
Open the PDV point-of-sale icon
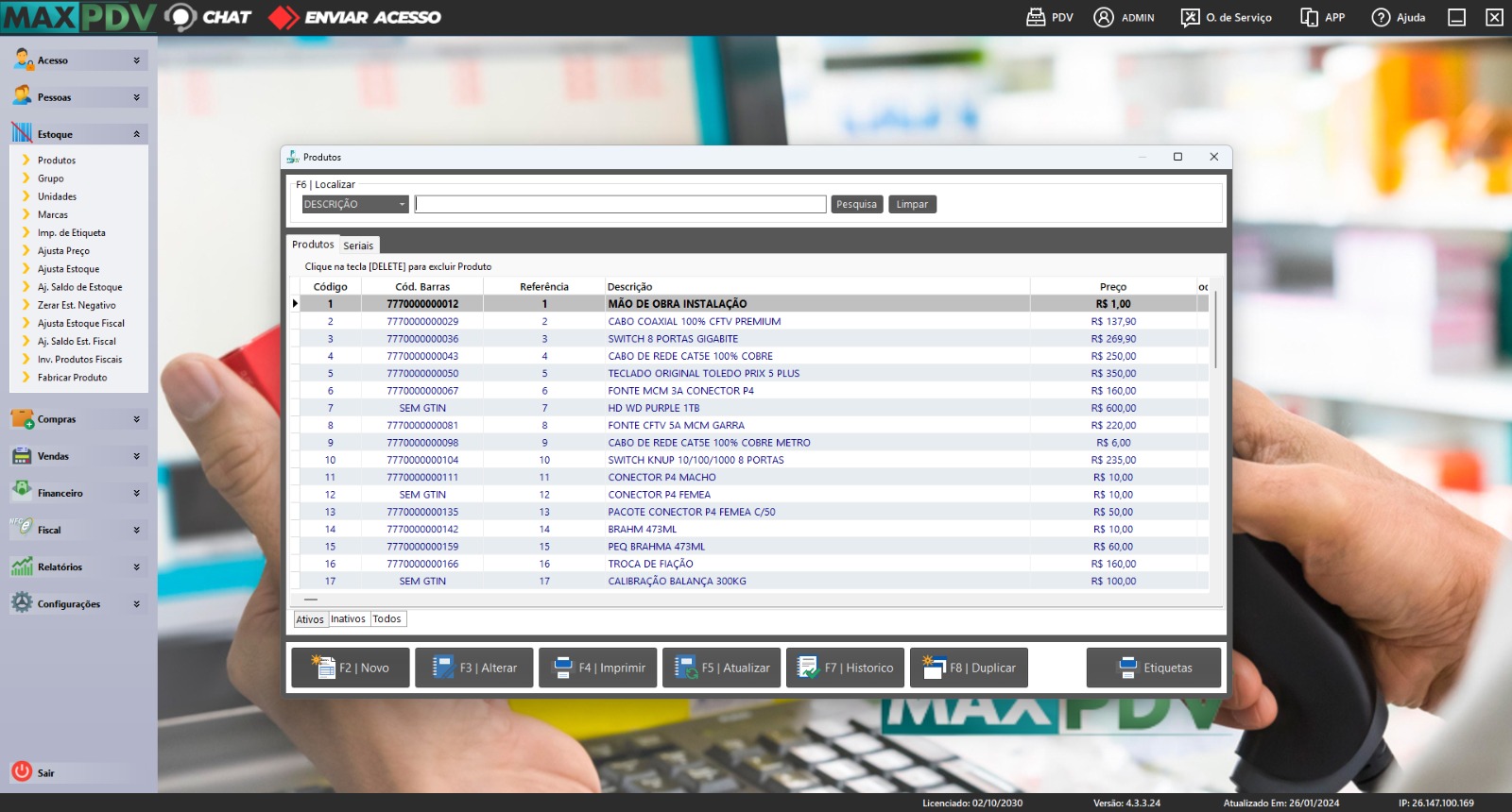tap(1036, 17)
